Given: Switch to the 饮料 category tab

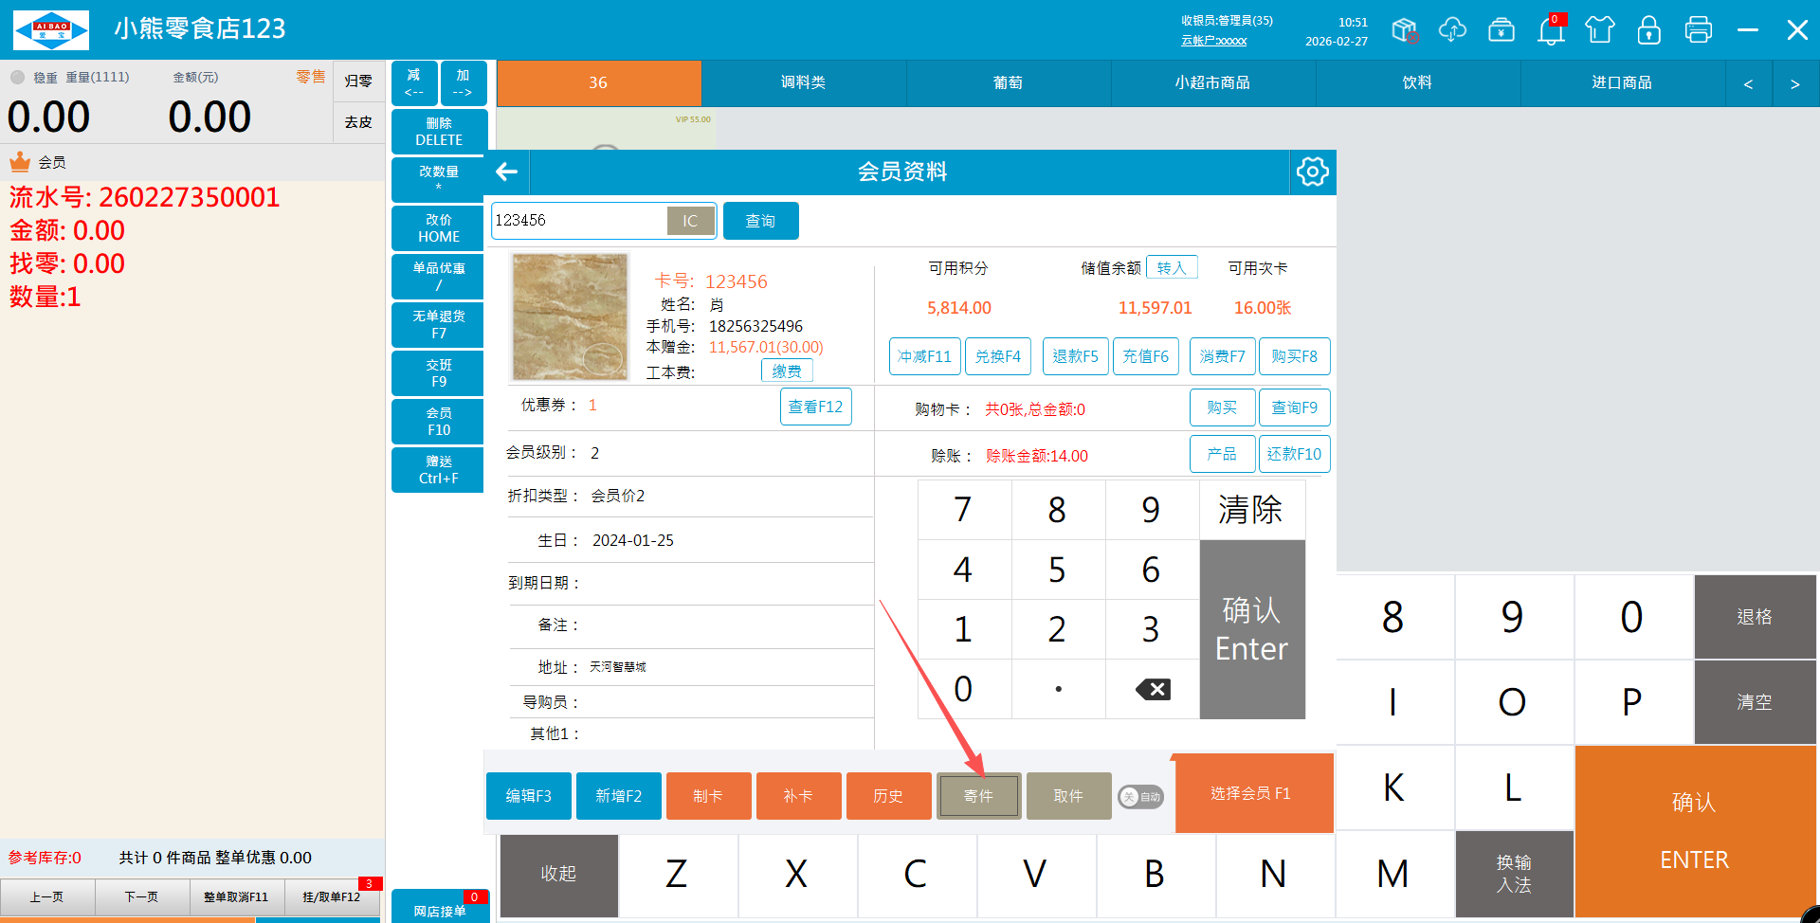Looking at the screenshot, I should coord(1417,83).
